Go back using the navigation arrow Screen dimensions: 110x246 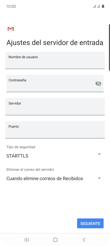pos(84,239)
